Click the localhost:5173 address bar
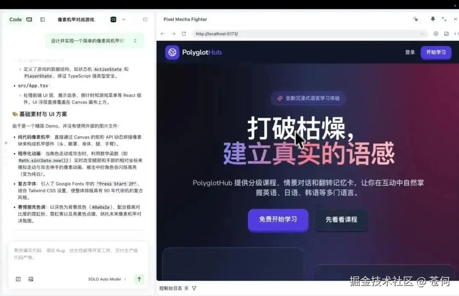The width and height of the screenshot is (459, 296). (x=310, y=34)
